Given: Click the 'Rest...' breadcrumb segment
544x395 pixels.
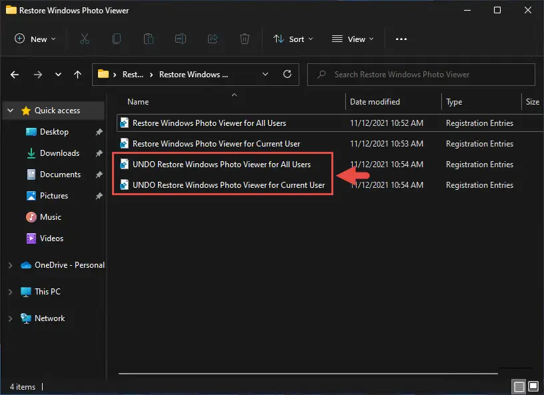Looking at the screenshot, I should pos(133,75).
